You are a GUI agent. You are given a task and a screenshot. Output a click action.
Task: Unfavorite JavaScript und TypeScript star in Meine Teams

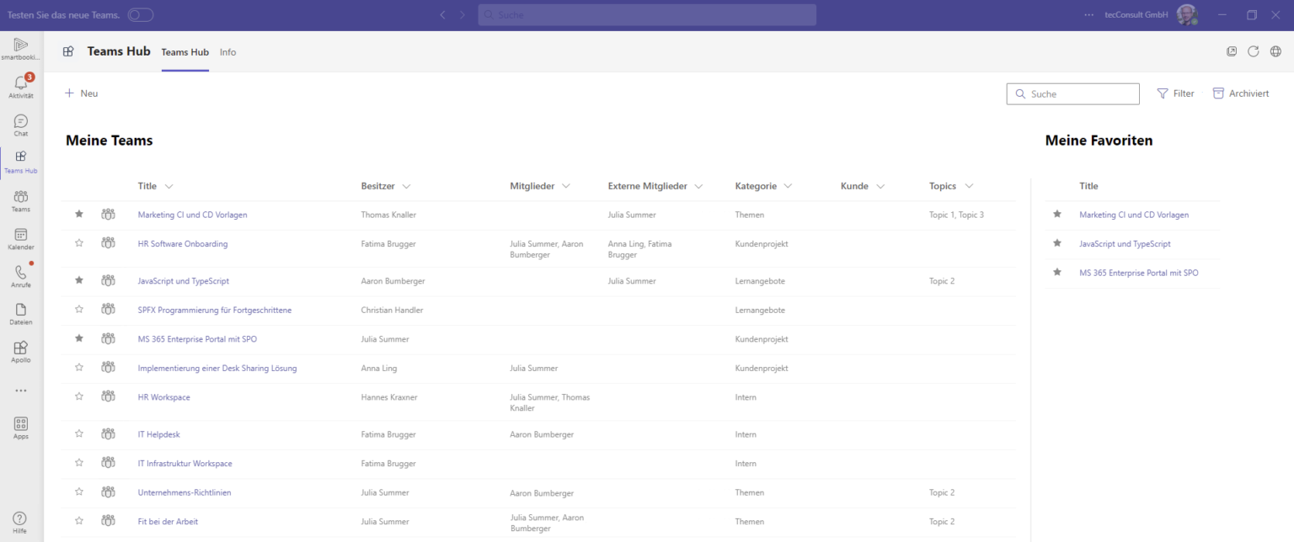tap(79, 280)
